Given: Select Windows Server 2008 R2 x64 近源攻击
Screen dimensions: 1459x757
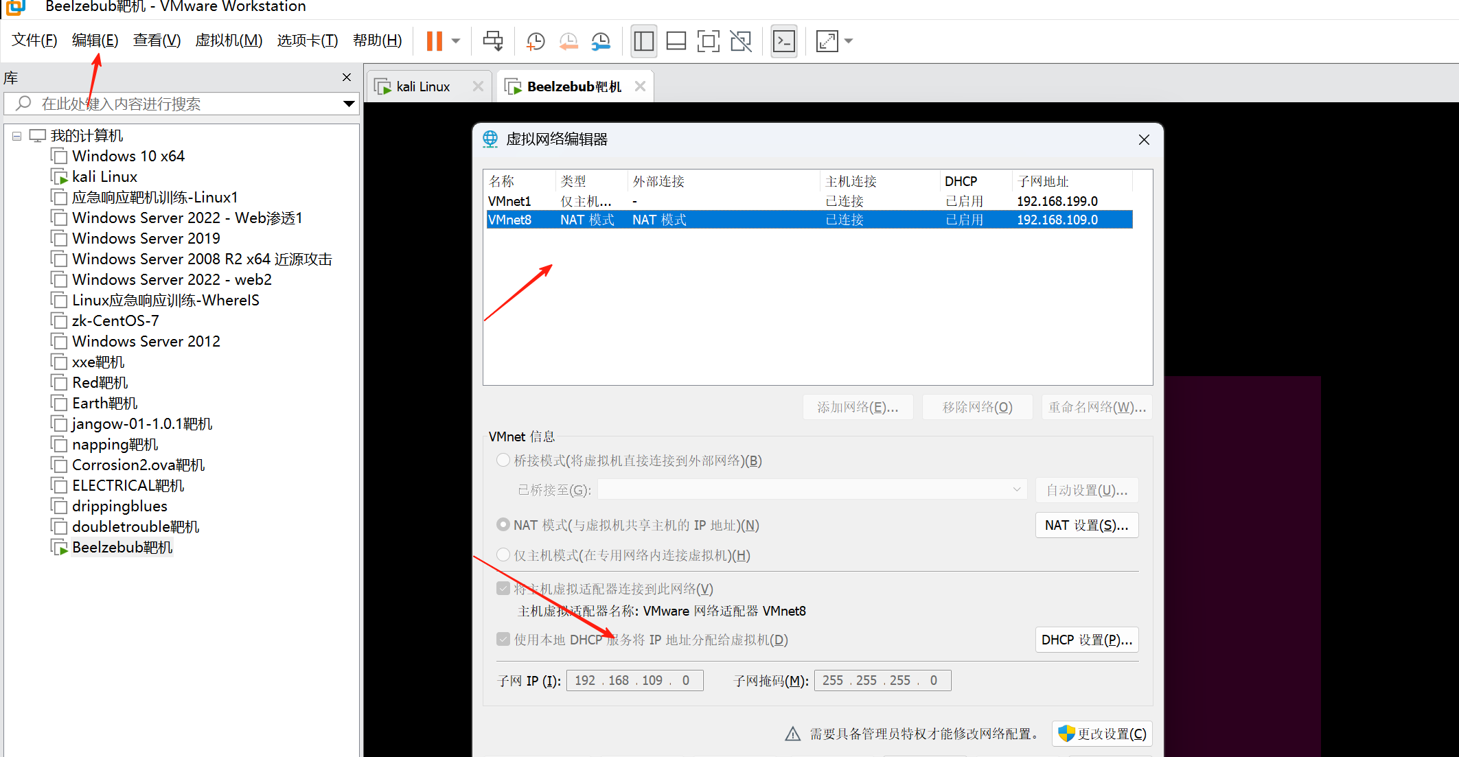Looking at the screenshot, I should [202, 259].
